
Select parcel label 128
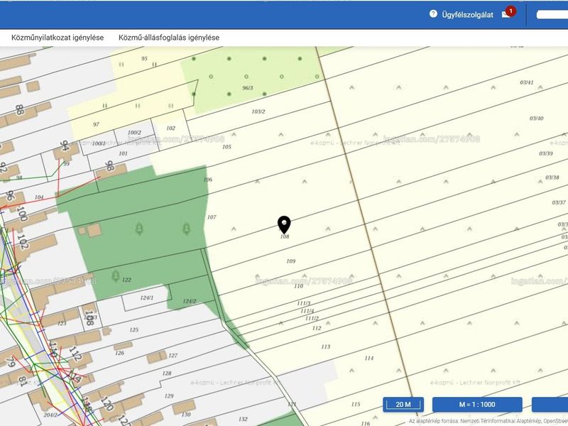click(x=167, y=373)
